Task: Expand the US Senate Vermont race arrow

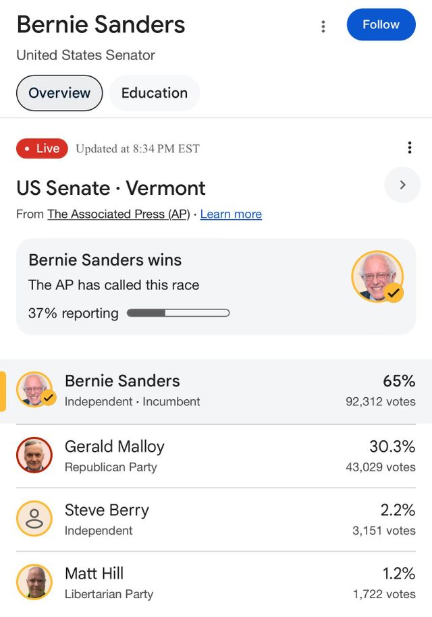Action: click(402, 185)
